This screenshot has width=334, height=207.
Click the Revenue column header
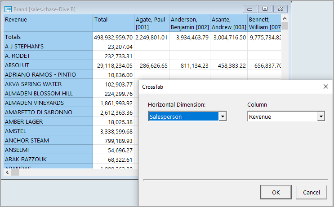coord(48,23)
